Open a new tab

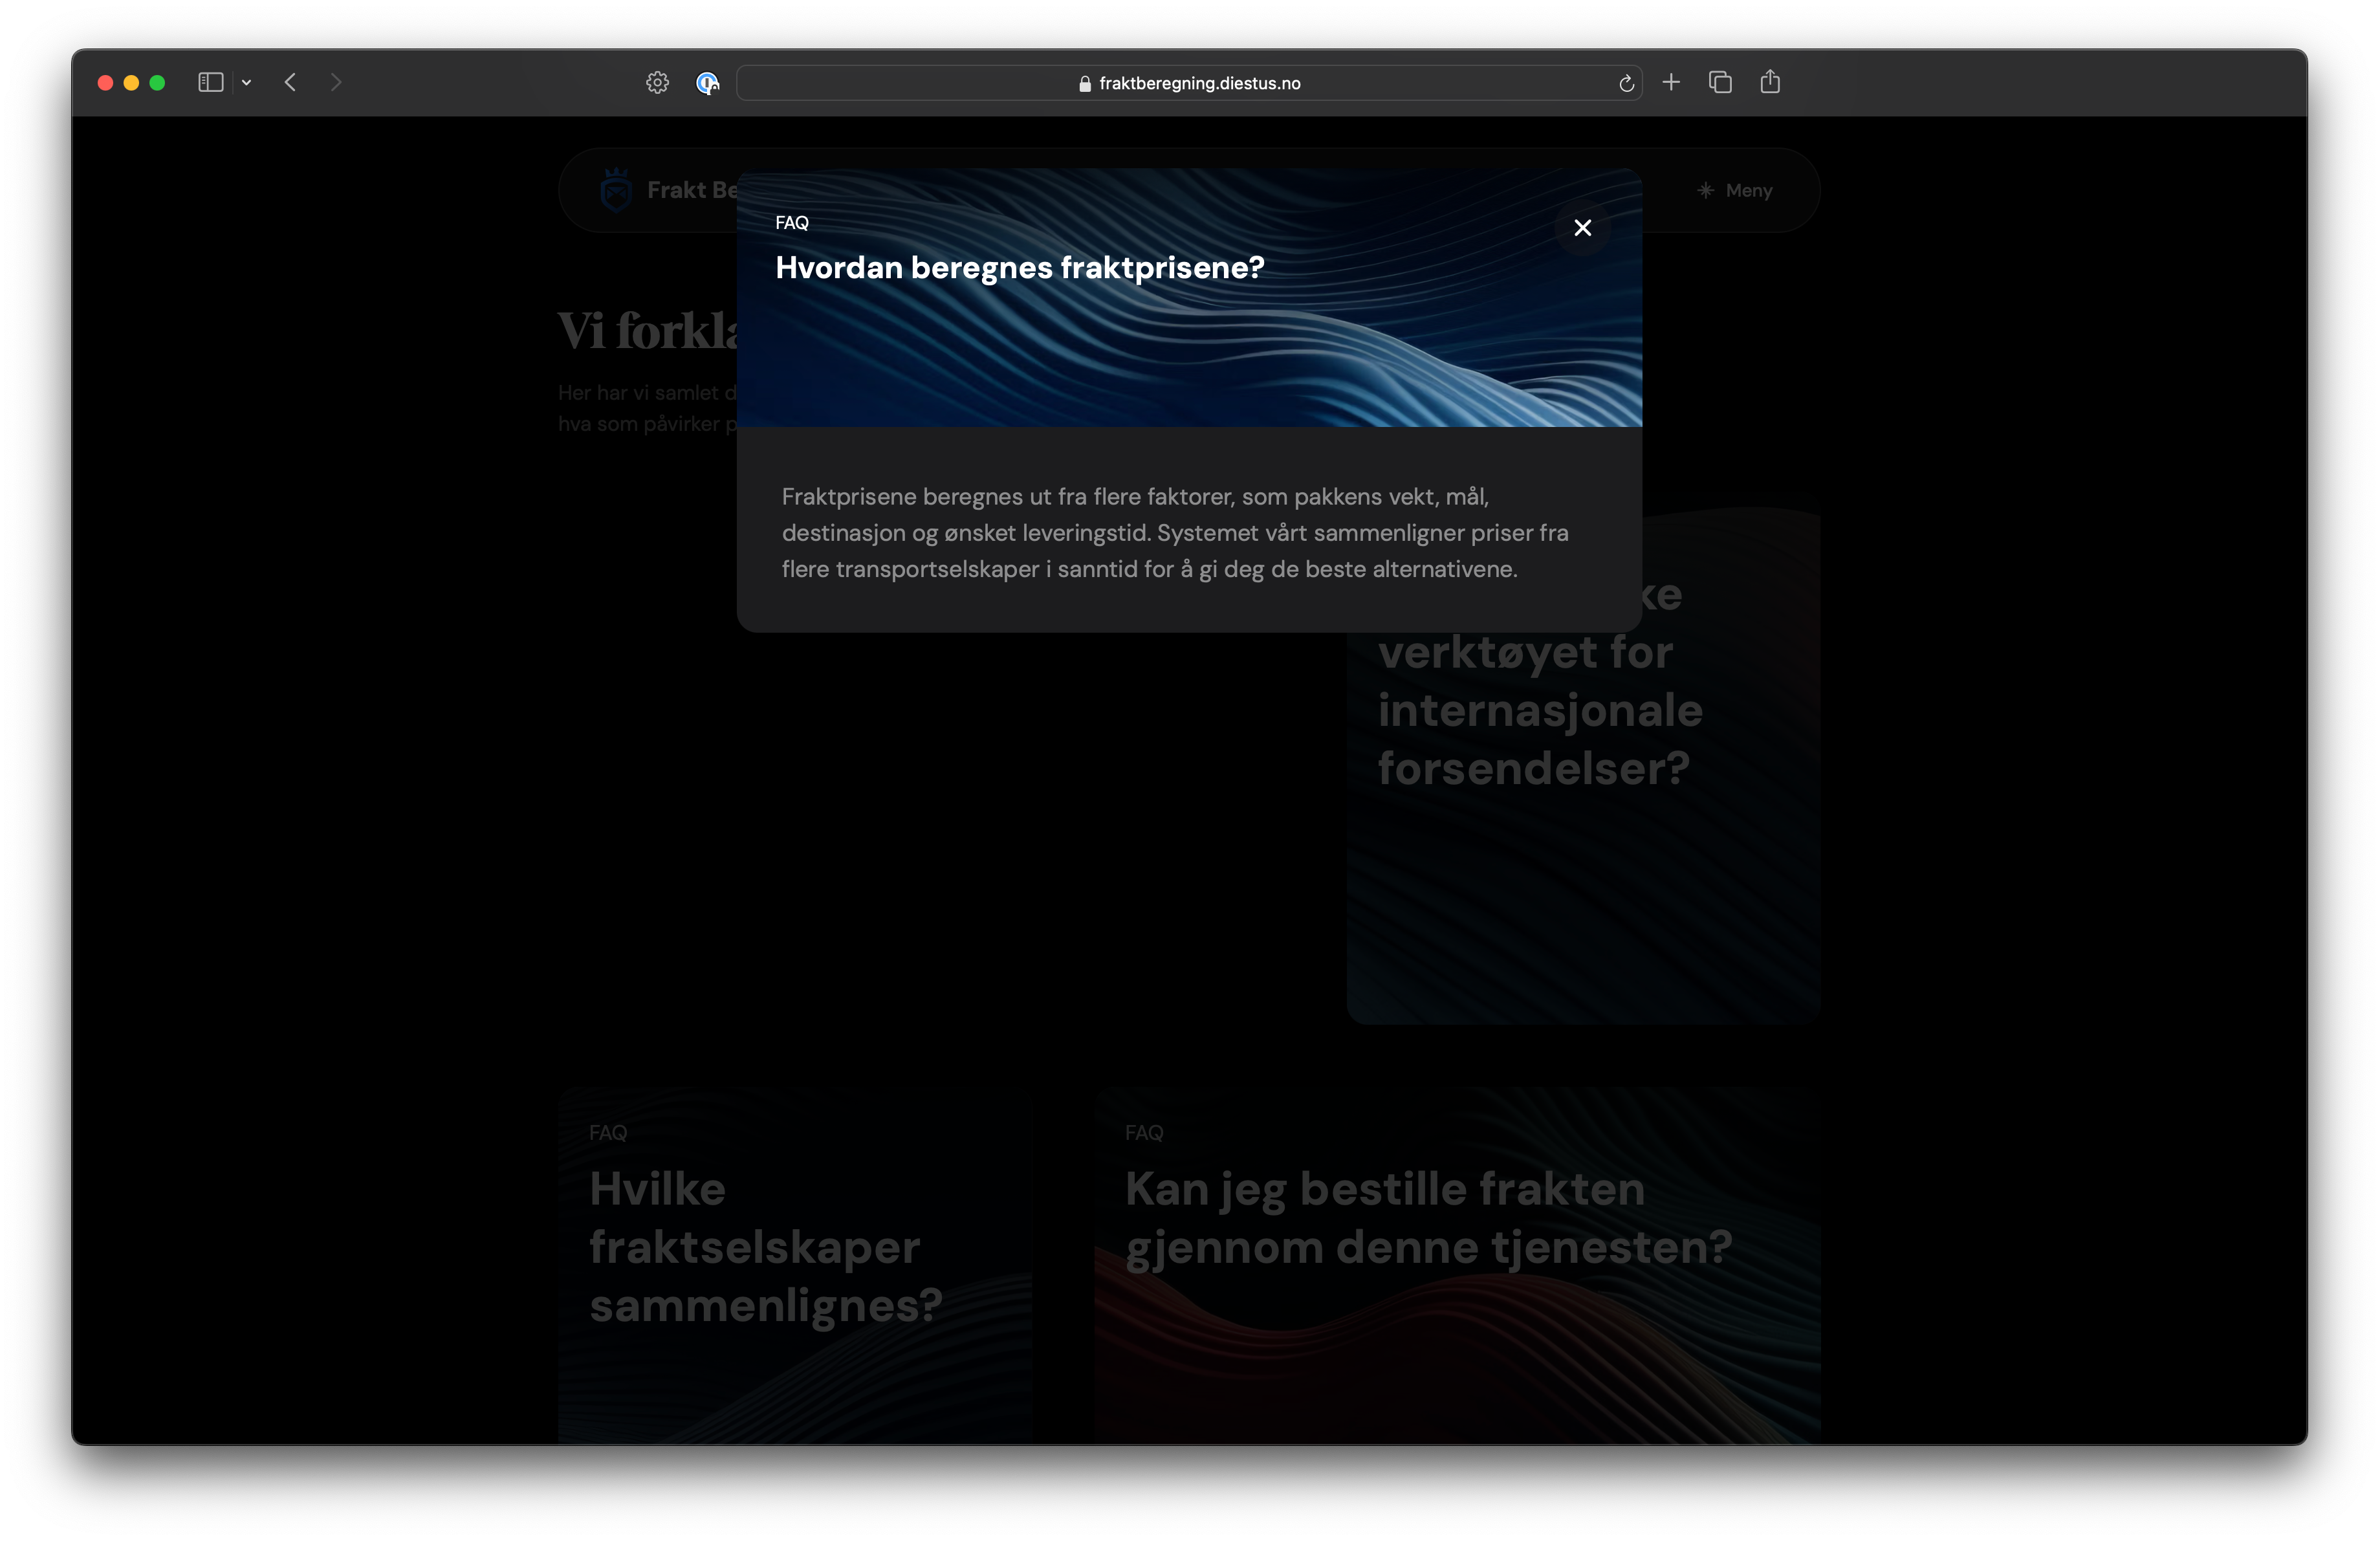[x=1671, y=83]
